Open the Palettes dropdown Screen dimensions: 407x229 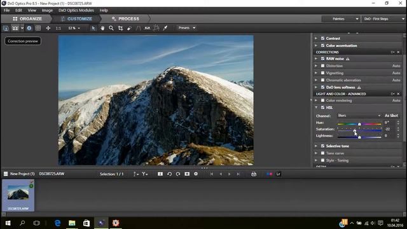341,19
